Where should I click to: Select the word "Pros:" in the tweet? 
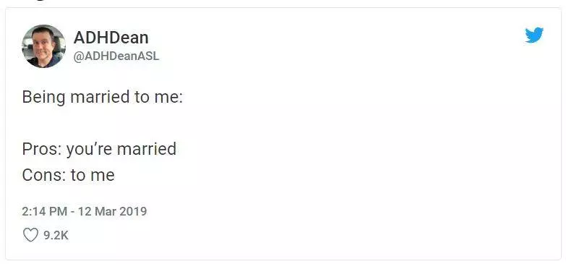coord(42,149)
